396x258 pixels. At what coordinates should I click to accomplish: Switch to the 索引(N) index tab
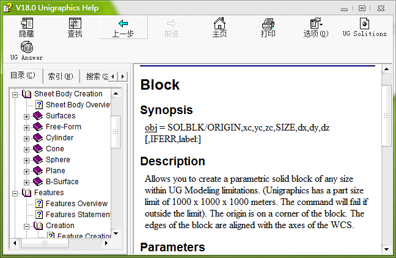[61, 76]
